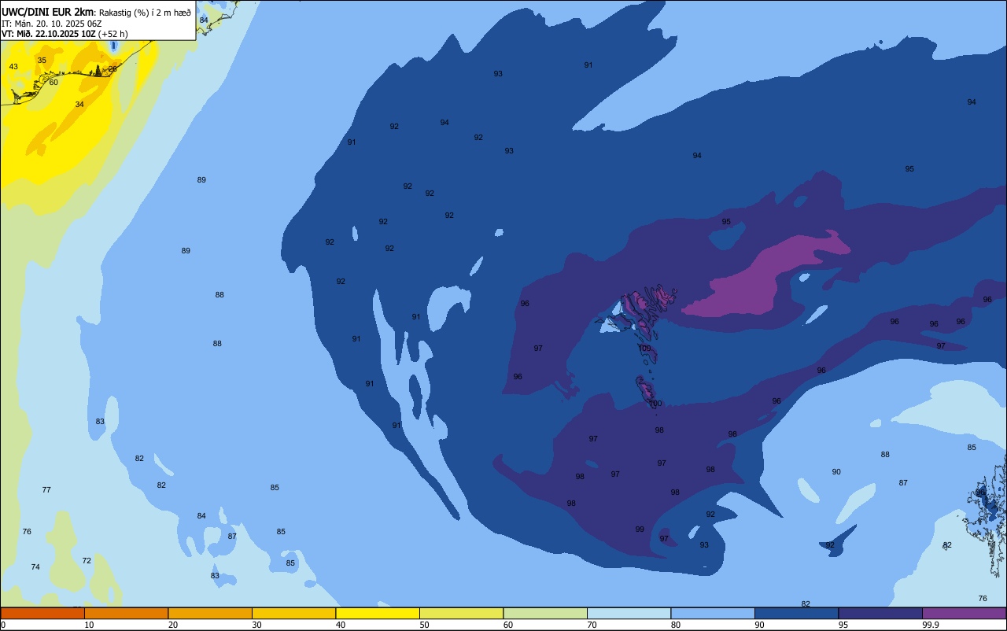Select the 20–30 legend color band
Screen dimensions: 1007x631
[x=210, y=613]
